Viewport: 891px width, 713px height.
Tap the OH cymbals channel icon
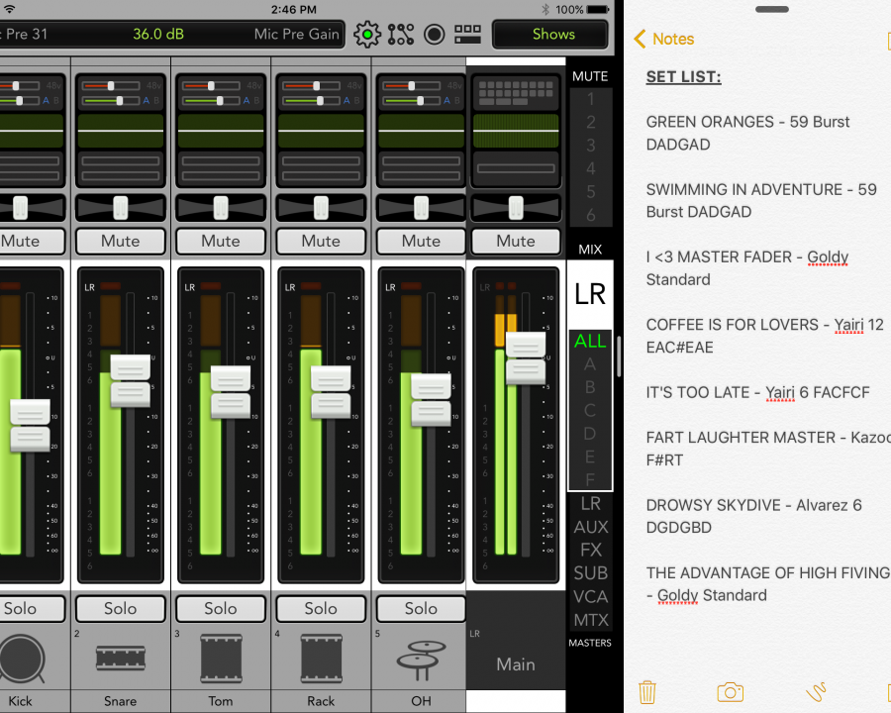[x=421, y=657]
